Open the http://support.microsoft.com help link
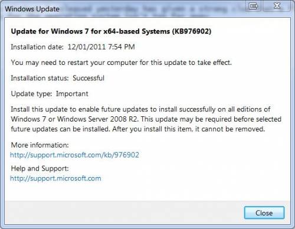 pyautogui.click(x=55, y=178)
